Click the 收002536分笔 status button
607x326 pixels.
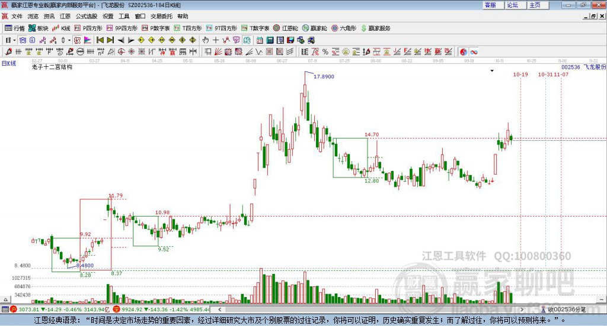coord(563,309)
